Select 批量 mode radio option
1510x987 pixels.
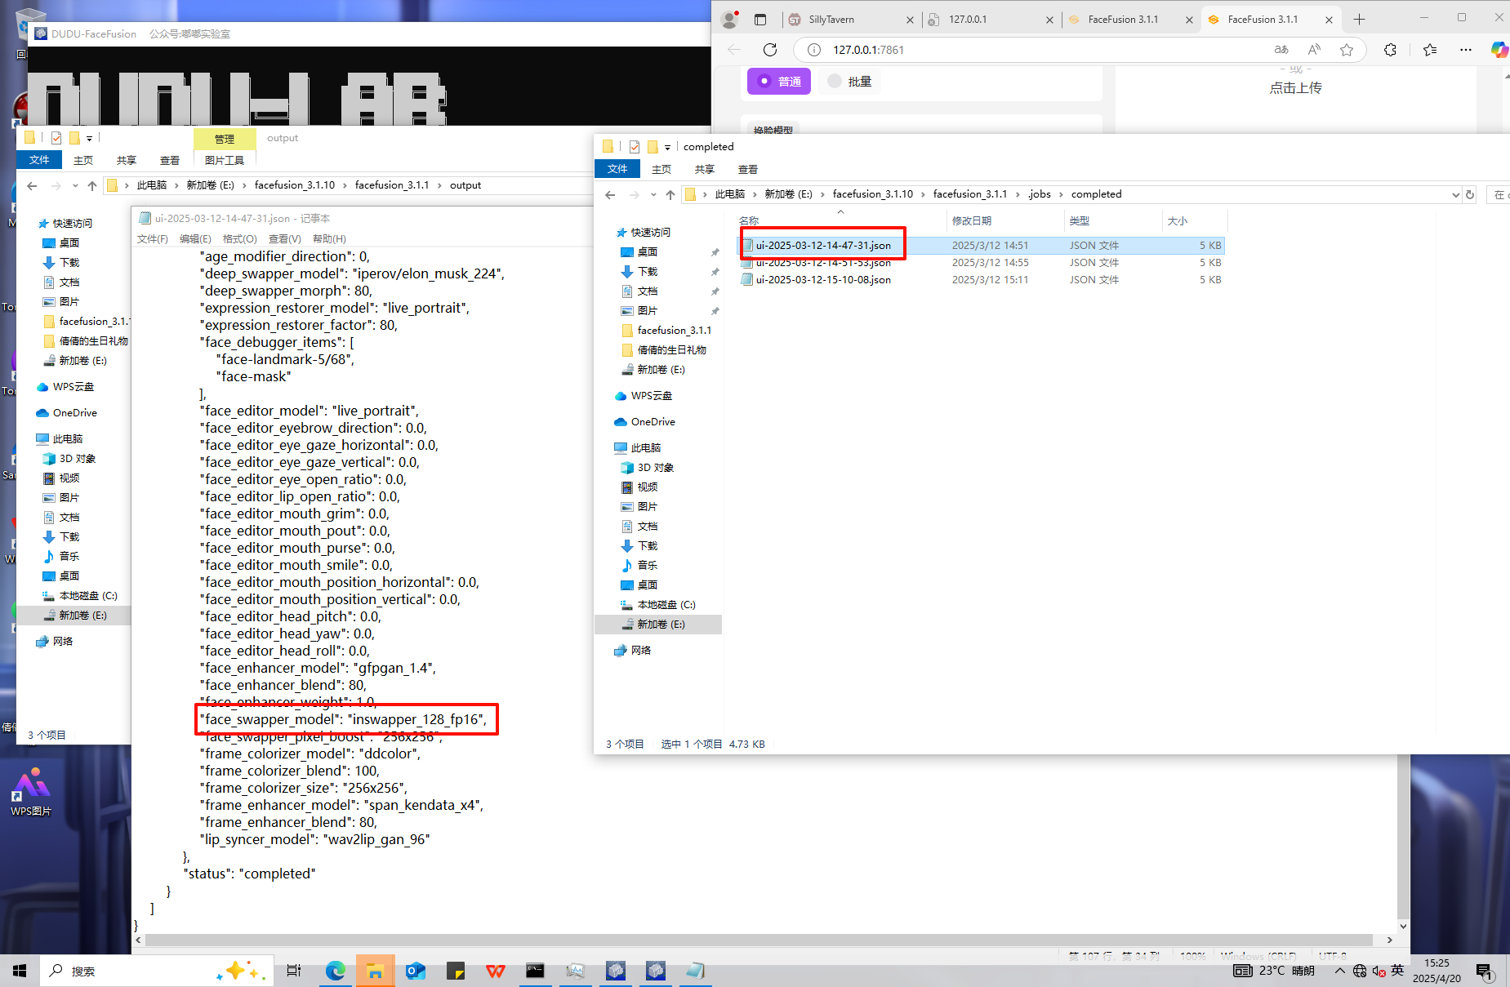[x=849, y=81]
